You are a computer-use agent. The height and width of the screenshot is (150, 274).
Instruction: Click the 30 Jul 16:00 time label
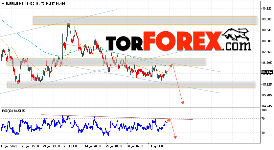pyautogui.click(x=135, y=146)
